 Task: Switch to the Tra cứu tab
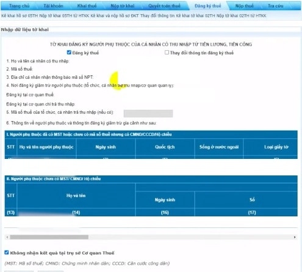click(x=276, y=6)
